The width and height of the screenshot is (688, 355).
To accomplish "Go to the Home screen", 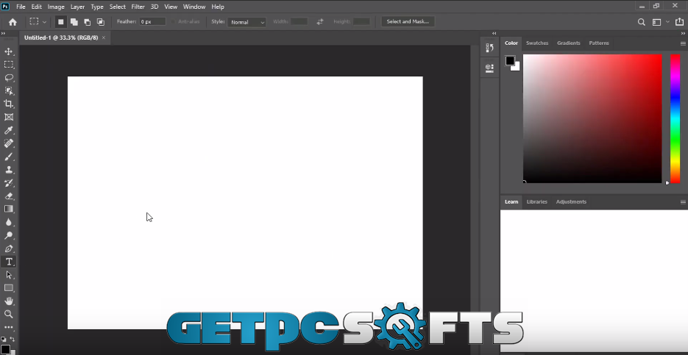I will (x=13, y=22).
